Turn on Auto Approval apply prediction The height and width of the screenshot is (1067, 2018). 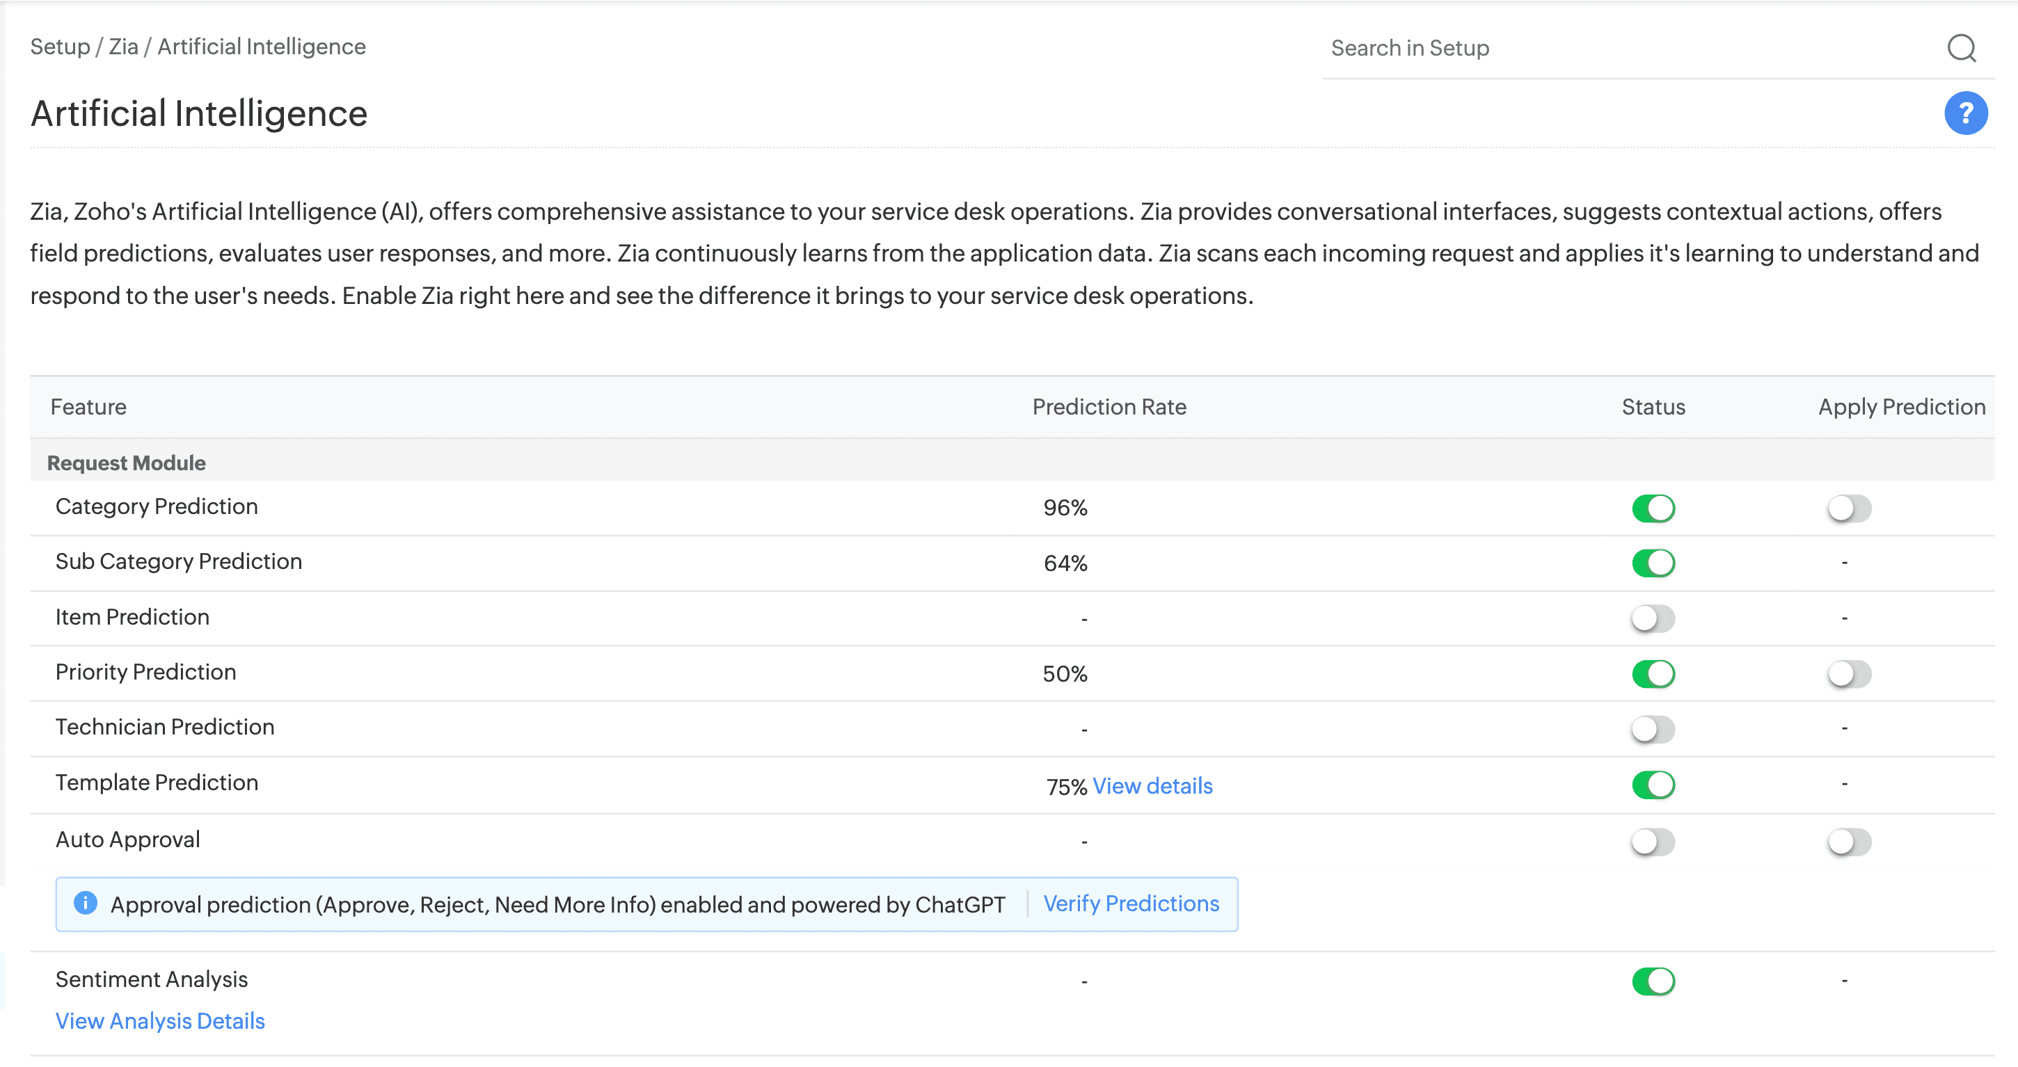[1849, 842]
